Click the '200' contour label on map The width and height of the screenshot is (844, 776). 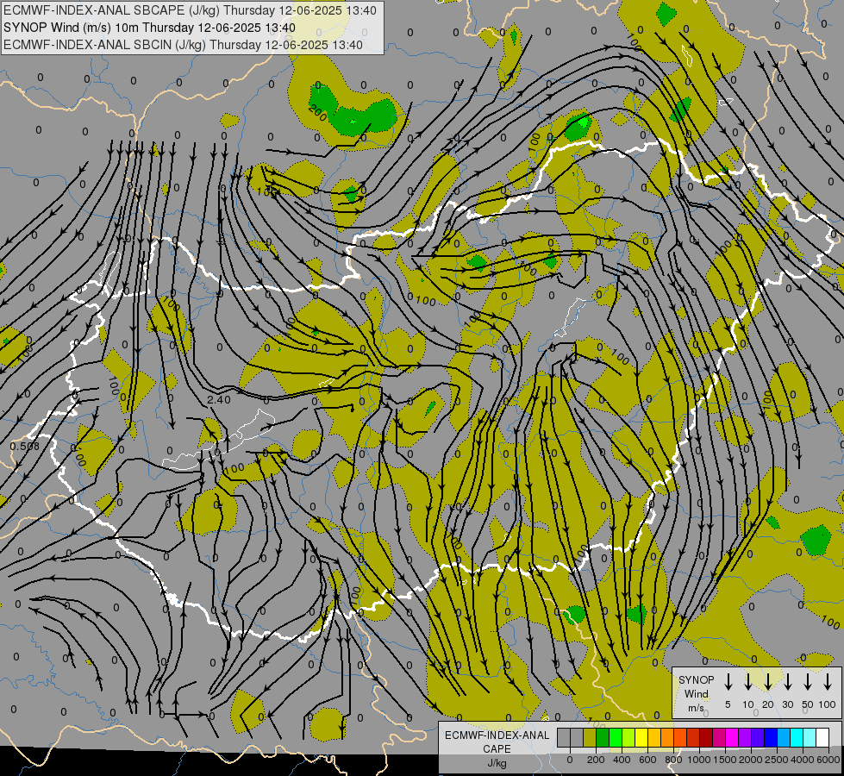[317, 113]
